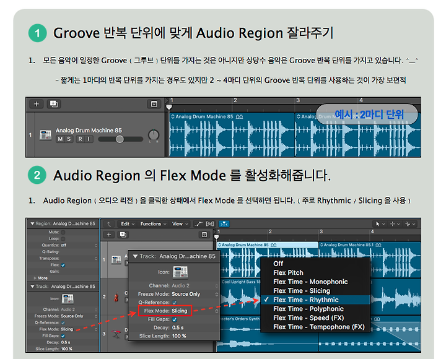Click add track plus button in lower screenshot
The height and width of the screenshot is (359, 446).
[108, 235]
